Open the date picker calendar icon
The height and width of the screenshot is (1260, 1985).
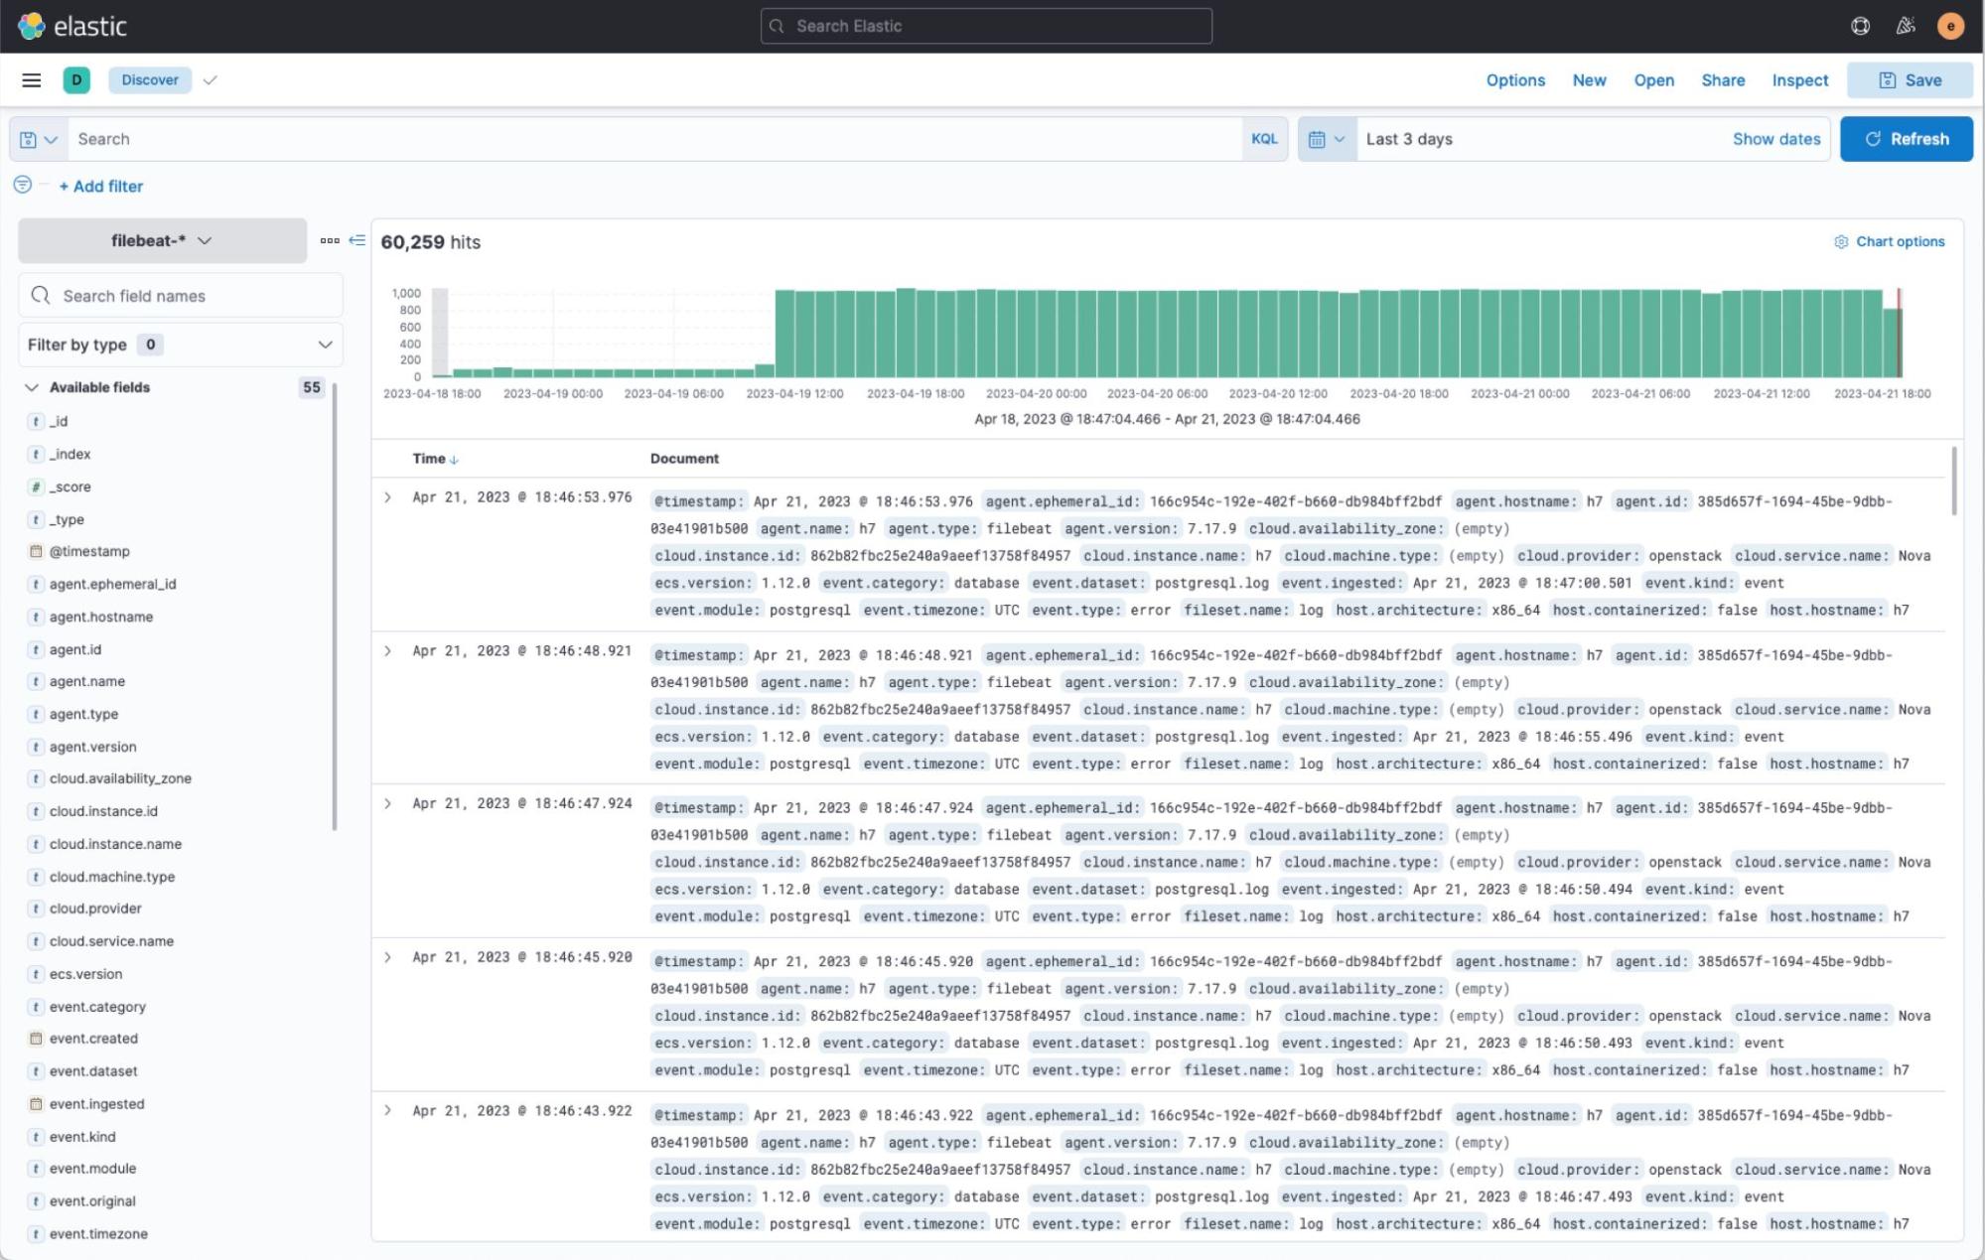1321,138
